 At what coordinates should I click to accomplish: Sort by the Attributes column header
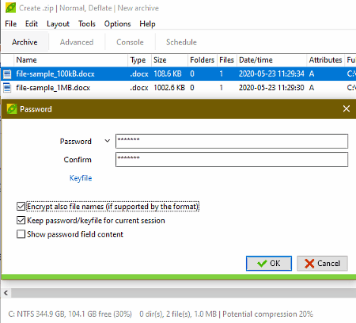(326, 60)
